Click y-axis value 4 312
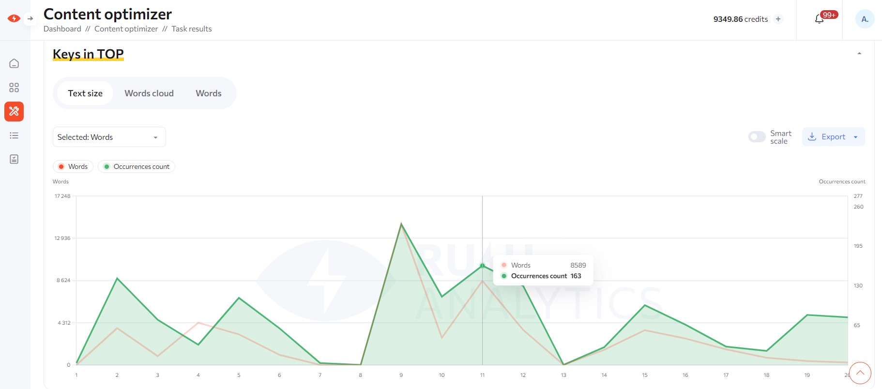Viewport: 882px width, 389px height. point(64,323)
